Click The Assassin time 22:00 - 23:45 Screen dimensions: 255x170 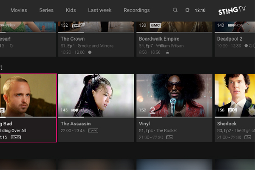click(73, 130)
